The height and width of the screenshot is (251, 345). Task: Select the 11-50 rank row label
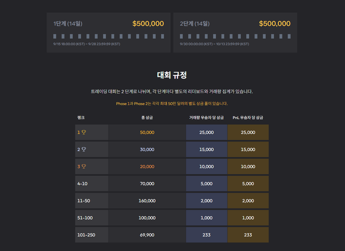[84, 200]
